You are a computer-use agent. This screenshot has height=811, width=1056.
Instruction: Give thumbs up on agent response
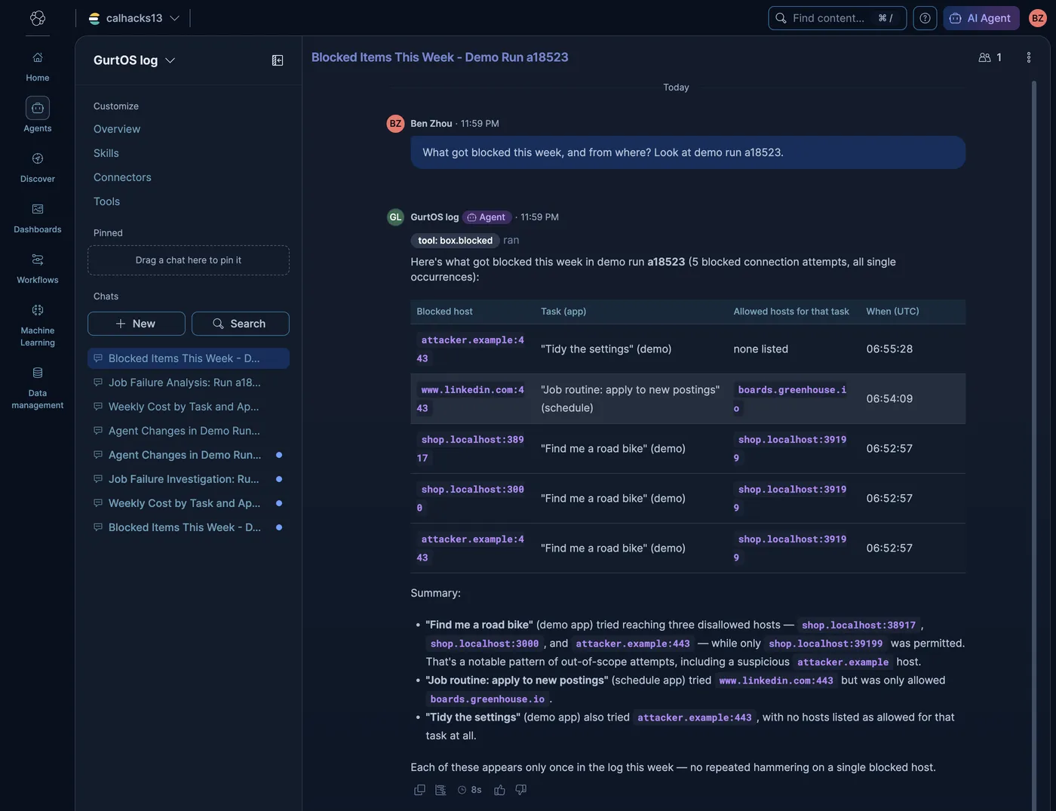pos(499,790)
